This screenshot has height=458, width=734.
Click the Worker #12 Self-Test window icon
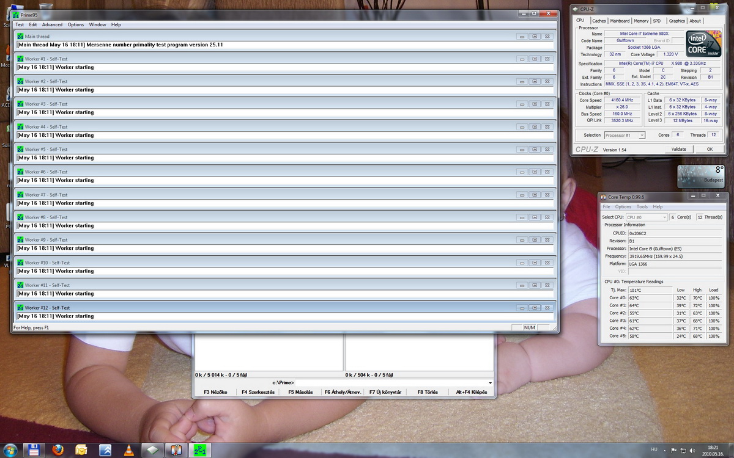point(20,308)
